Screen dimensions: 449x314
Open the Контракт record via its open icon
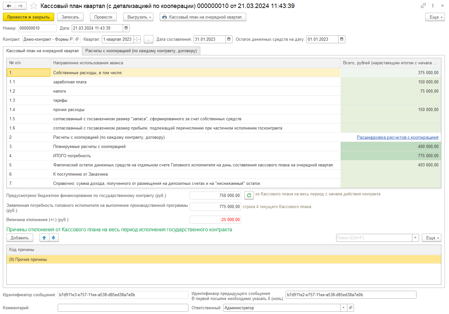[77, 39]
